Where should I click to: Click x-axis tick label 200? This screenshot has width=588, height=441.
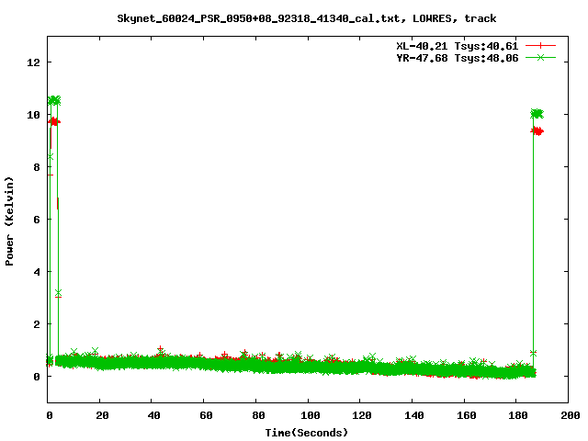571,415
